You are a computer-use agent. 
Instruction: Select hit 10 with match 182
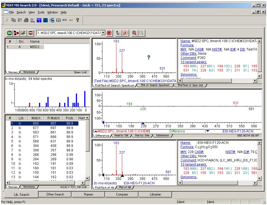click(x=45, y=164)
